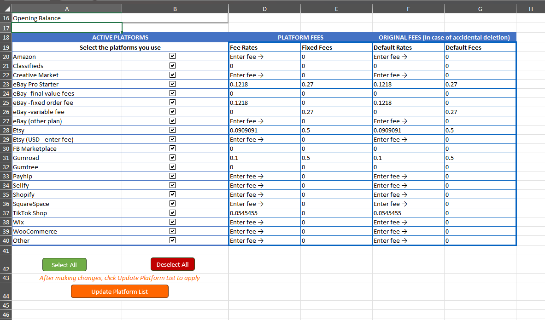Click the Other row Fee Rates cell
This screenshot has width=545, height=320.
tap(264, 240)
